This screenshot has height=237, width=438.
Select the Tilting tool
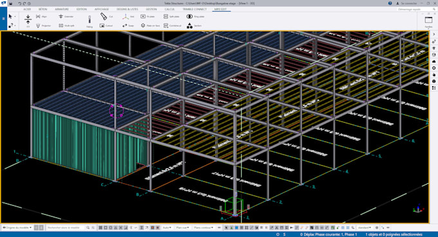(x=90, y=21)
